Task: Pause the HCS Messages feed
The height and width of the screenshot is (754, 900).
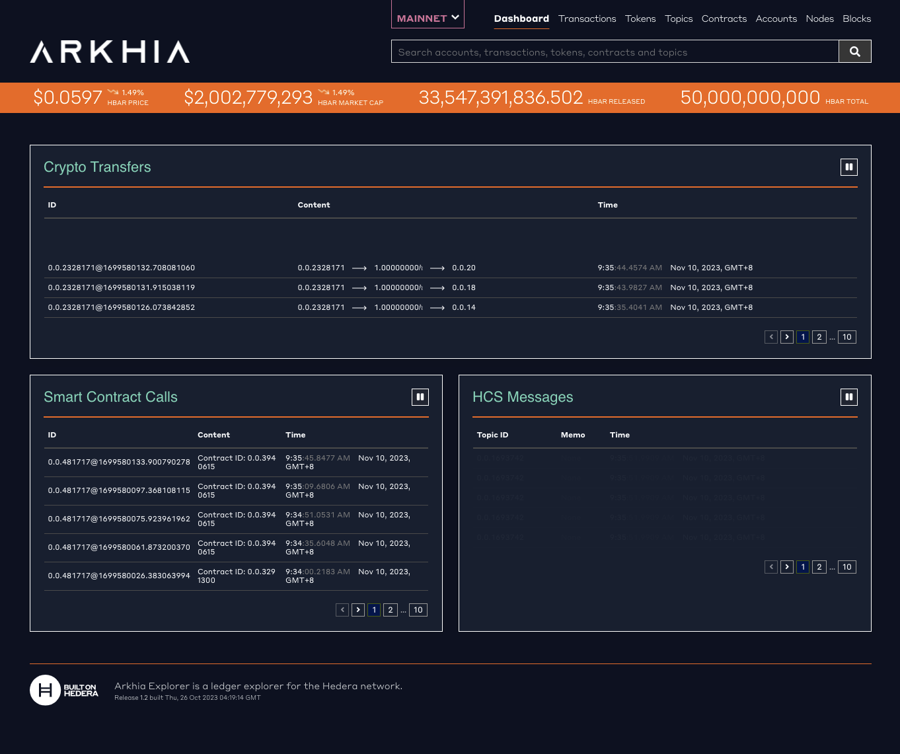Action: pyautogui.click(x=848, y=397)
